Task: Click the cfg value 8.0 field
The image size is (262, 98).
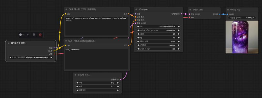Action: point(158,38)
